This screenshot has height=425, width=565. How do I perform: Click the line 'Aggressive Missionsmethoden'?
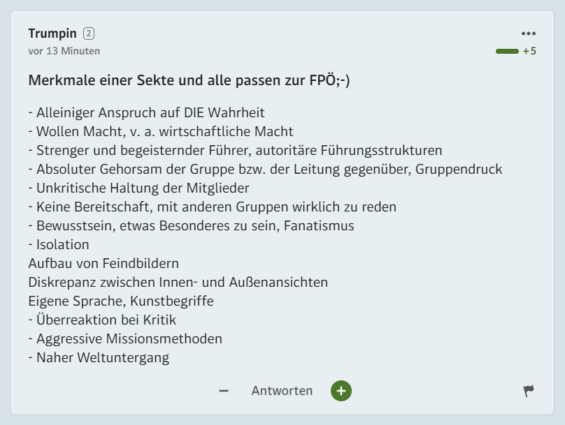(x=125, y=338)
